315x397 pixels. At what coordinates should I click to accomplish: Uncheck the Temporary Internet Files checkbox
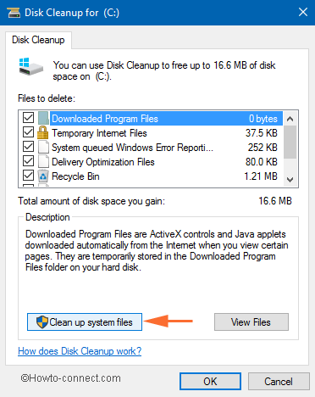(28, 131)
